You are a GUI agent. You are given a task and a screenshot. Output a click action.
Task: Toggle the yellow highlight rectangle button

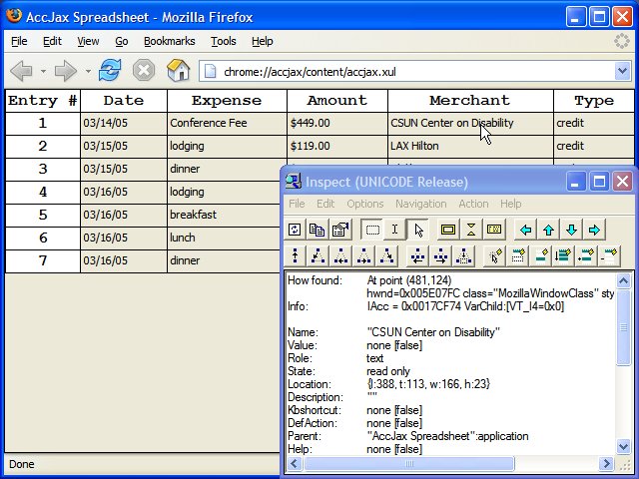[448, 230]
